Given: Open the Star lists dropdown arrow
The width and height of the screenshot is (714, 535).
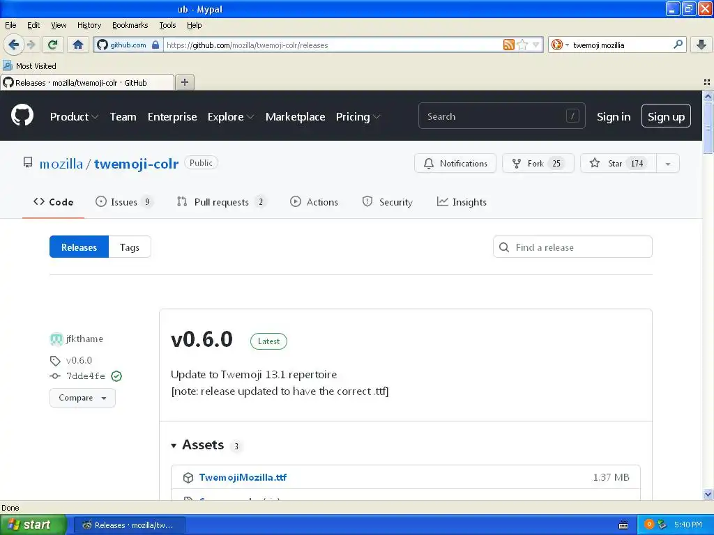Looking at the screenshot, I should 668,164.
